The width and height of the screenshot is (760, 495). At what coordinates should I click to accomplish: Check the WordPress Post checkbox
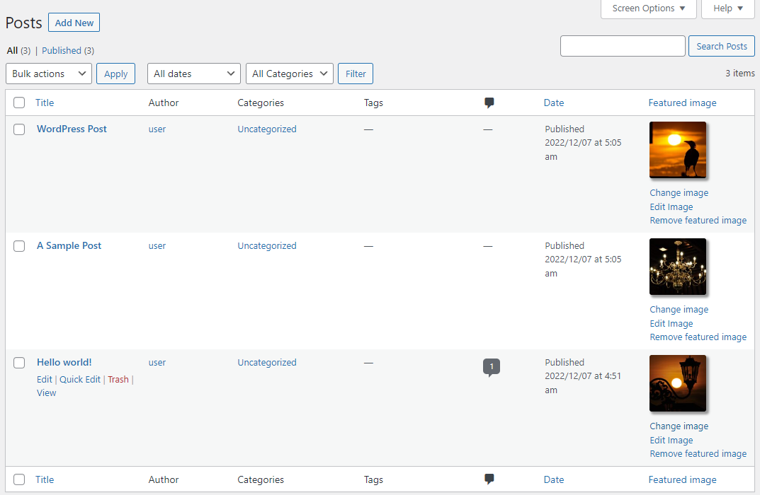(19, 129)
